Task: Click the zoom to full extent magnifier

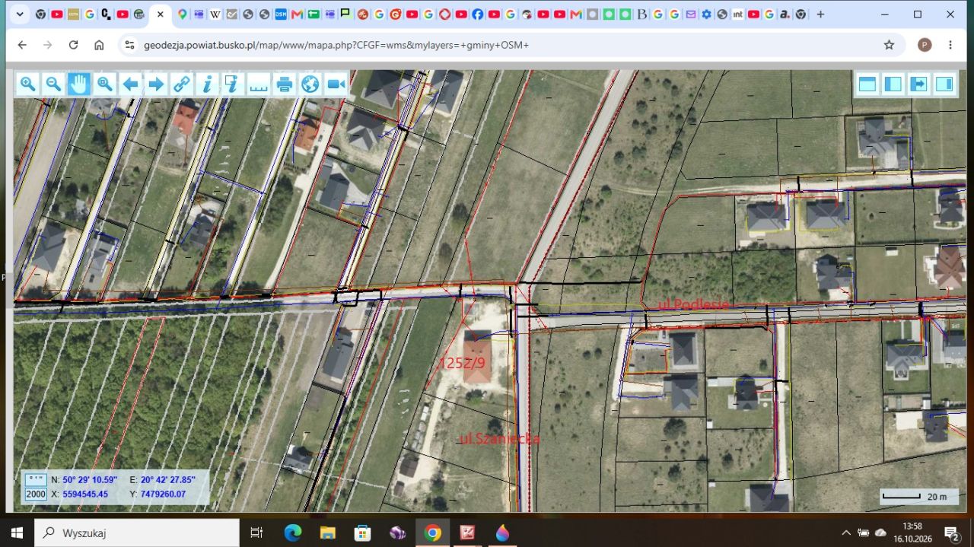Action: pos(105,84)
